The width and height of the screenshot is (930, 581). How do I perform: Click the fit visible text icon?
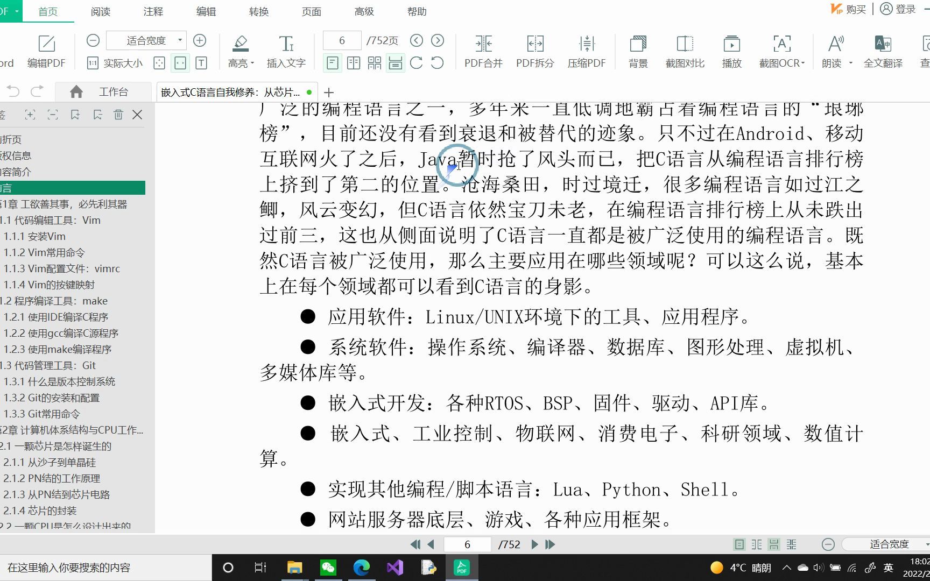(201, 63)
